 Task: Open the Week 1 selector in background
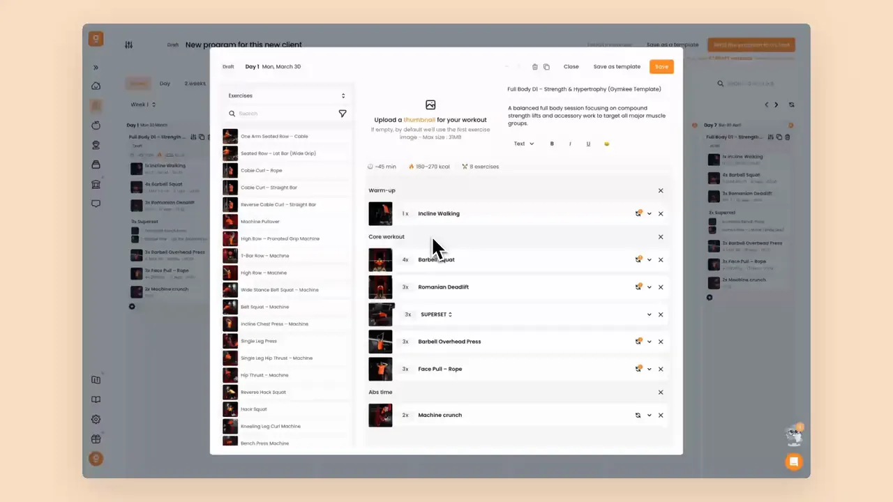[143, 105]
